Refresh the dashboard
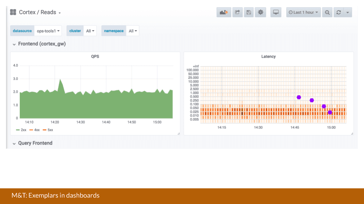Viewport: 364px width, 204px height. pyautogui.click(x=339, y=12)
